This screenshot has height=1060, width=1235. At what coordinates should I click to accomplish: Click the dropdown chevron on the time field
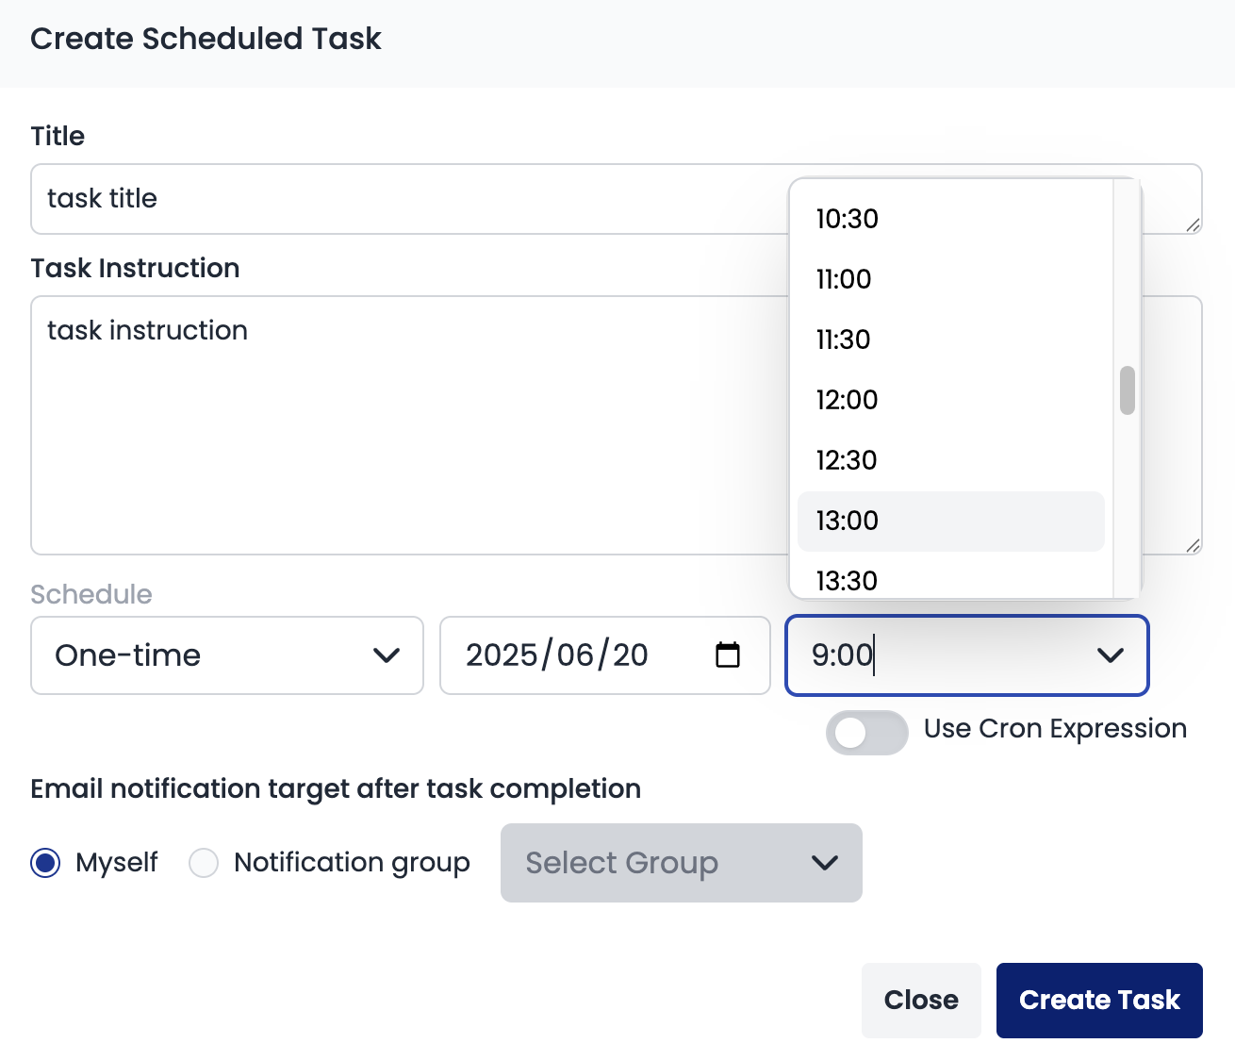[1111, 655]
